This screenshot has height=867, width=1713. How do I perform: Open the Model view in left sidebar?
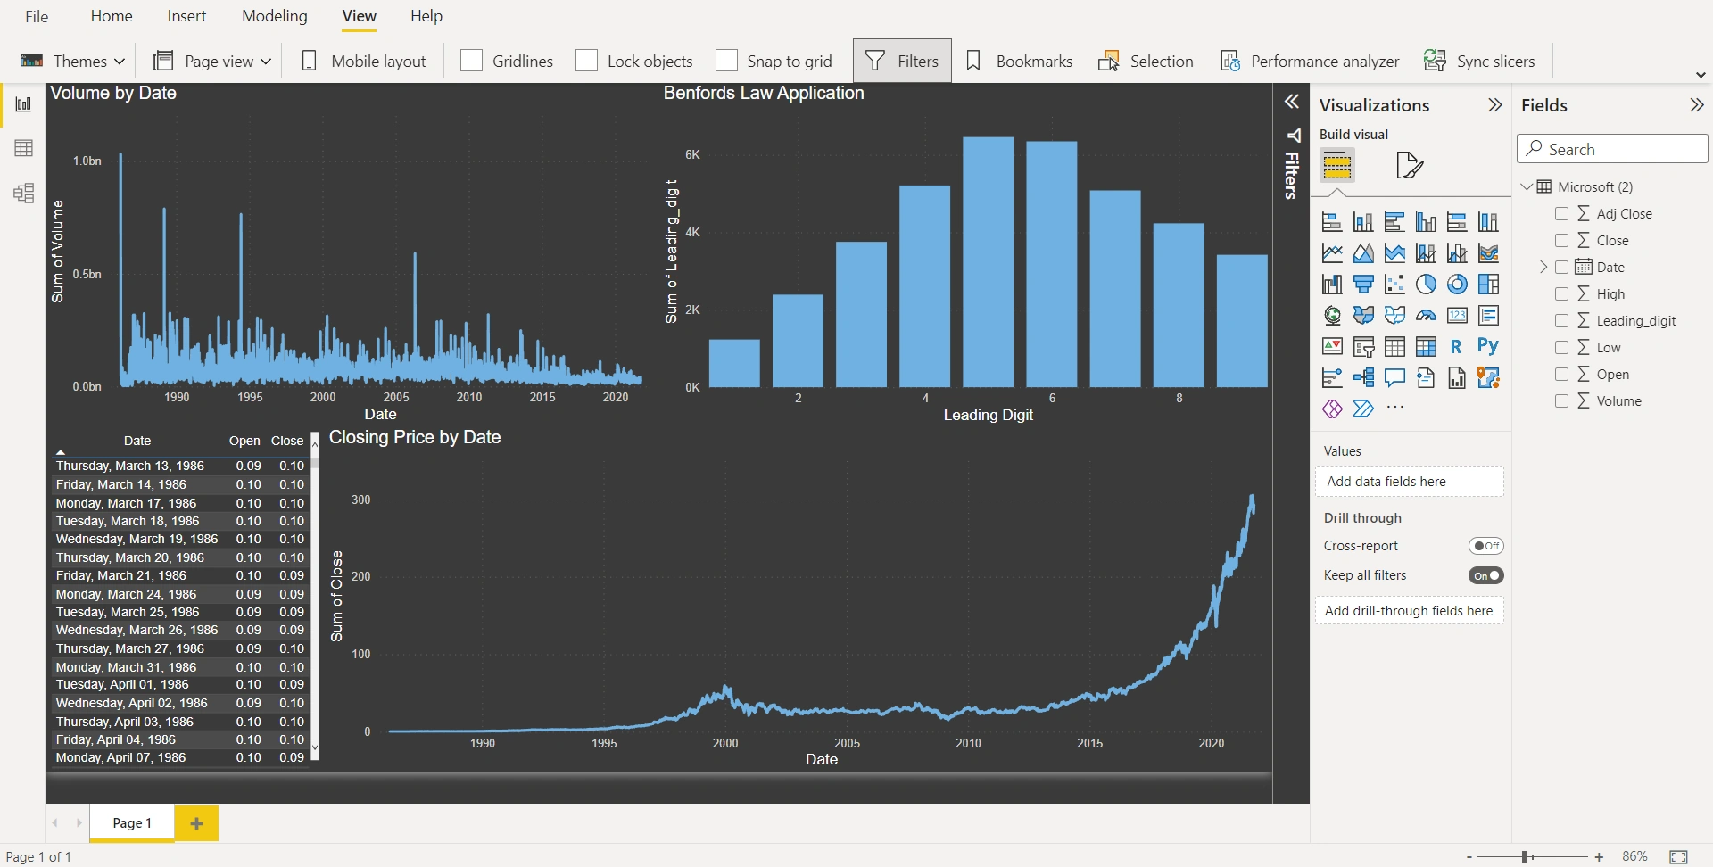pyautogui.click(x=24, y=193)
